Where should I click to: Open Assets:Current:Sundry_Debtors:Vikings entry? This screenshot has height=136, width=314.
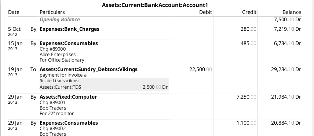coord(88,69)
